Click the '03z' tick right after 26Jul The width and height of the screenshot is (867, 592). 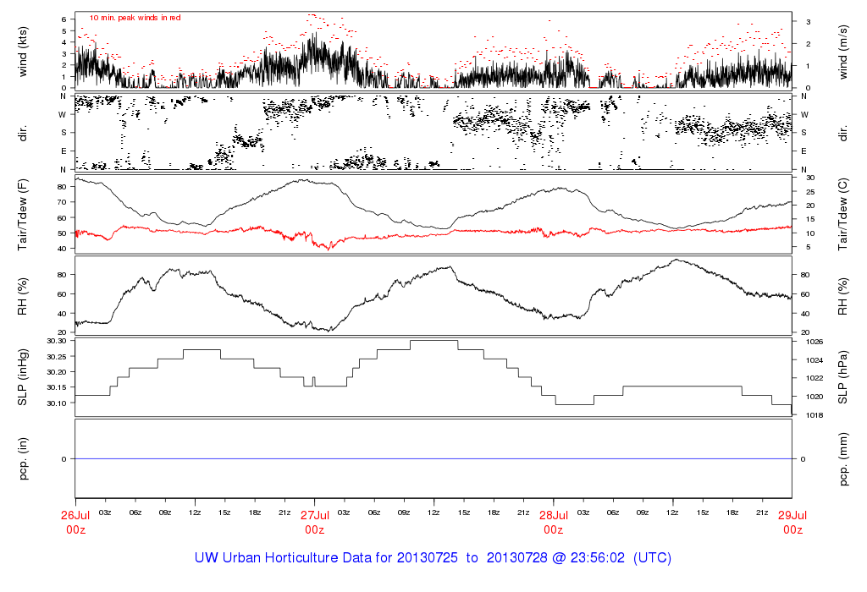coord(105,513)
